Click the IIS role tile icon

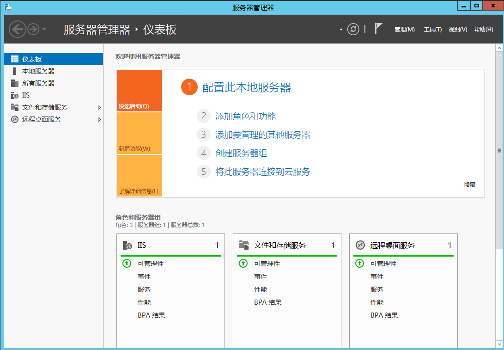pyautogui.click(x=127, y=245)
